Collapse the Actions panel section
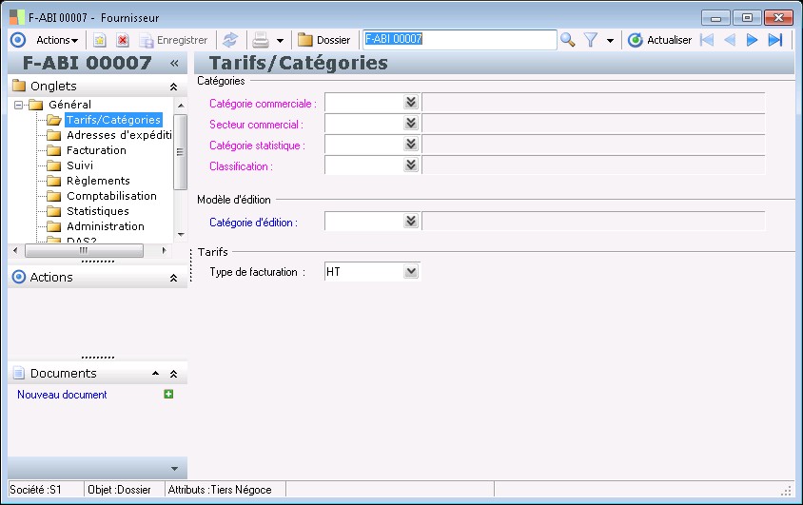This screenshot has height=505, width=803. point(173,278)
